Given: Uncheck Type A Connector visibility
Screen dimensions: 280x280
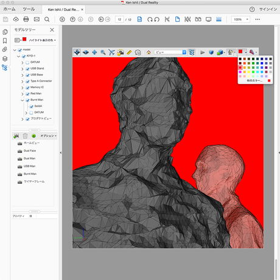Looking at the screenshot, I should point(27,82).
